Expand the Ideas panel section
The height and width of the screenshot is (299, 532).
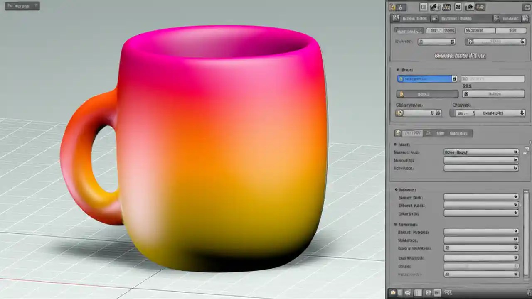coord(395,145)
